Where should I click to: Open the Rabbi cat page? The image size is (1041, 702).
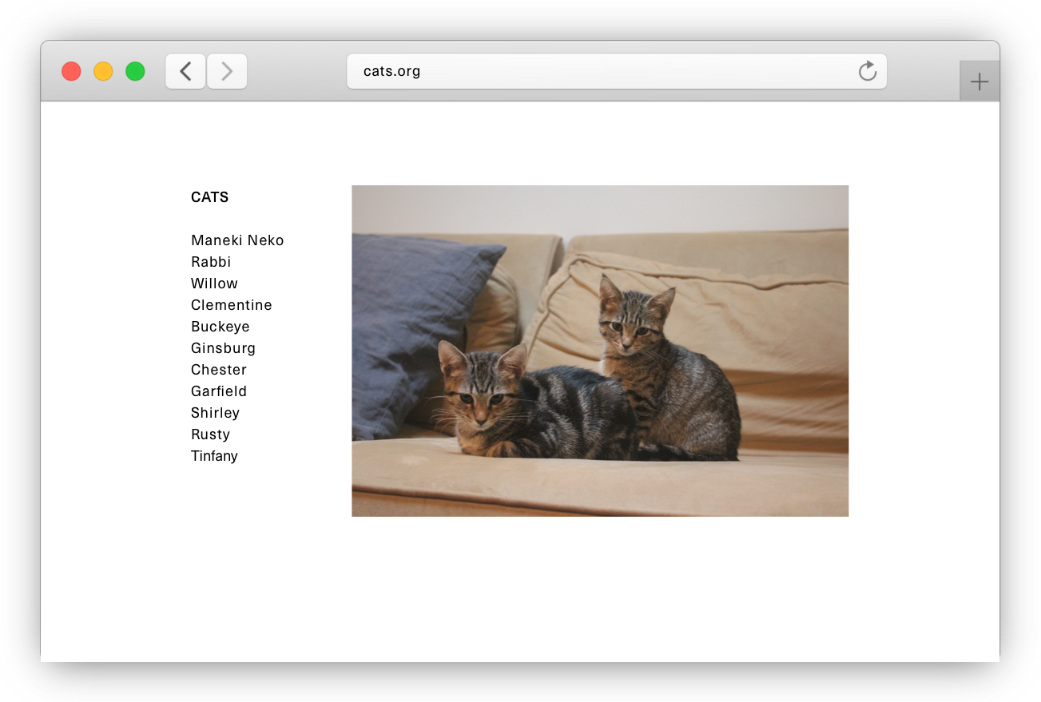pos(210,262)
